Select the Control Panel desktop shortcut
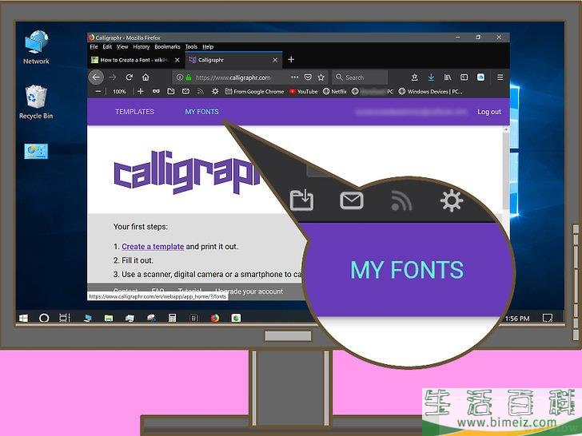 pos(36,151)
